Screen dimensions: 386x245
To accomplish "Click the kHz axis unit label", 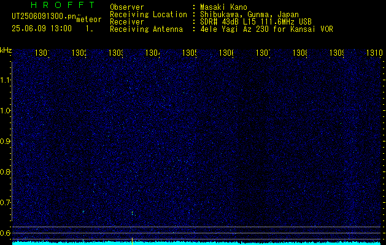I will pos(6,50).
